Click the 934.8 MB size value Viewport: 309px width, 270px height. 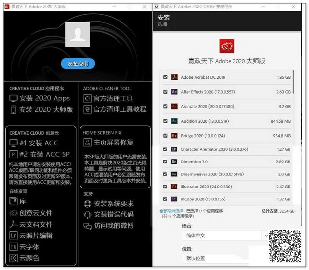[282, 136]
